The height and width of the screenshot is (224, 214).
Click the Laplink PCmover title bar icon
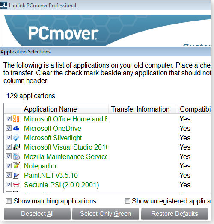[x=4, y=5]
